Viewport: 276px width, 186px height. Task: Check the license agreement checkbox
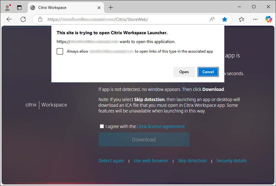102,126
